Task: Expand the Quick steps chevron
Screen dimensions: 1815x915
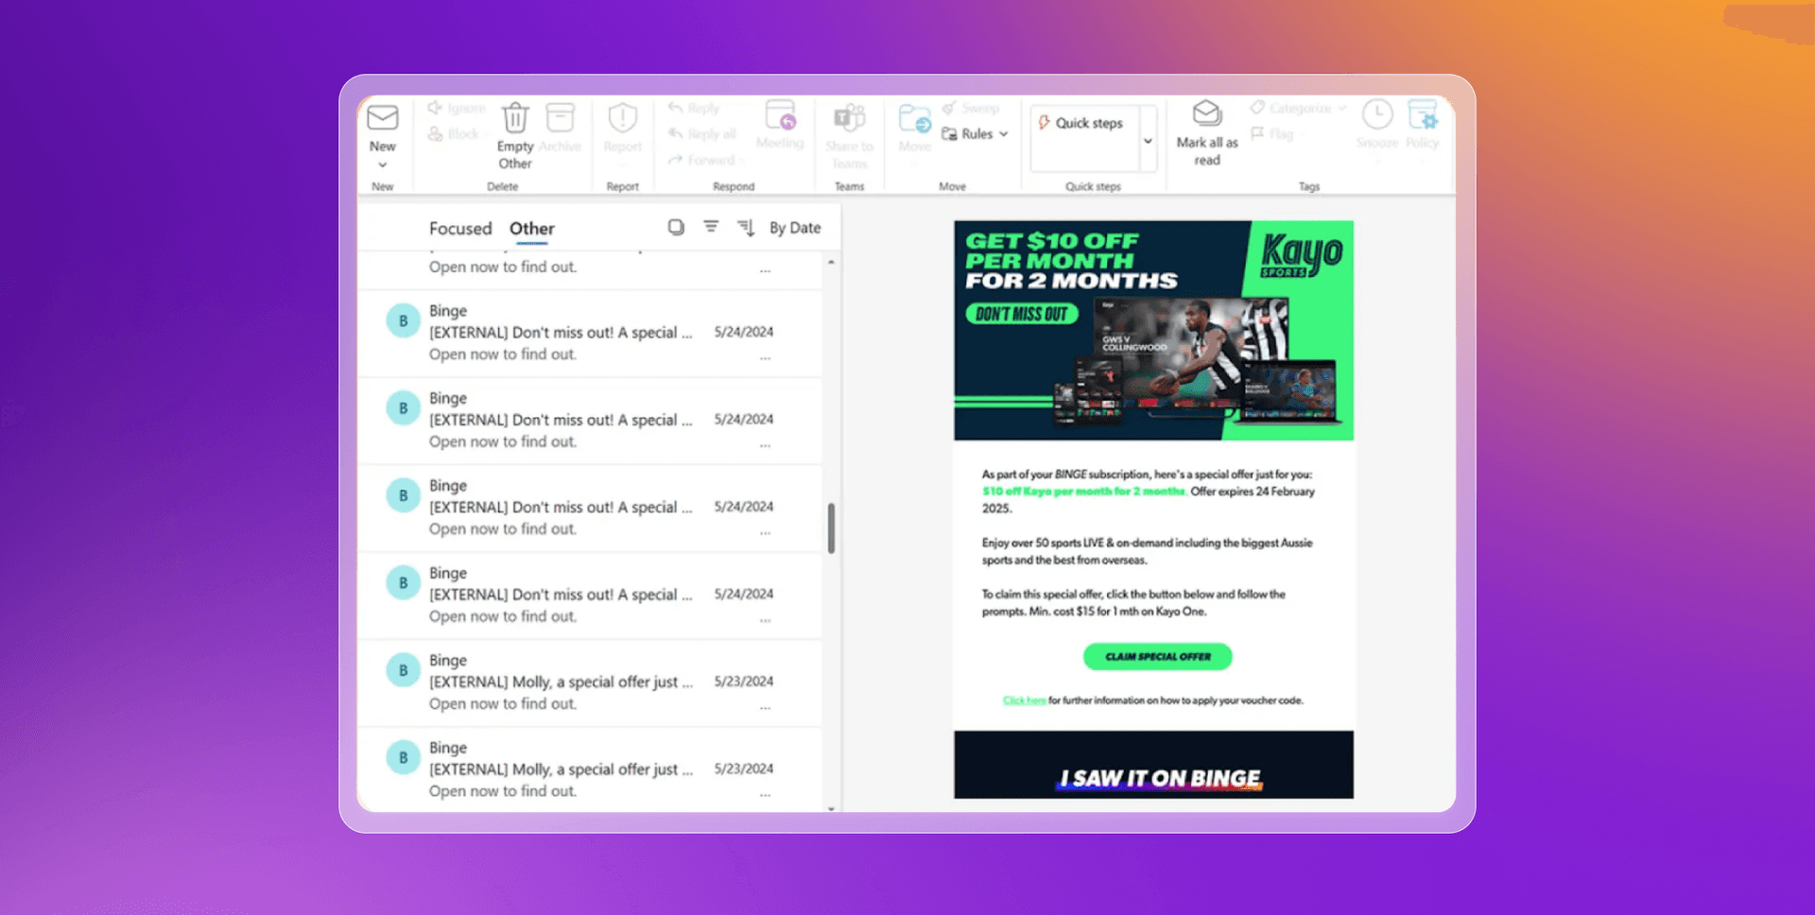Action: [x=1147, y=139]
